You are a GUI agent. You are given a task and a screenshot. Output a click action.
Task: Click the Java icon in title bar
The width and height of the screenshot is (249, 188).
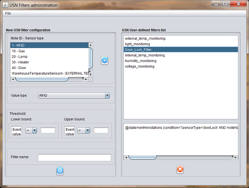click(x=5, y=5)
